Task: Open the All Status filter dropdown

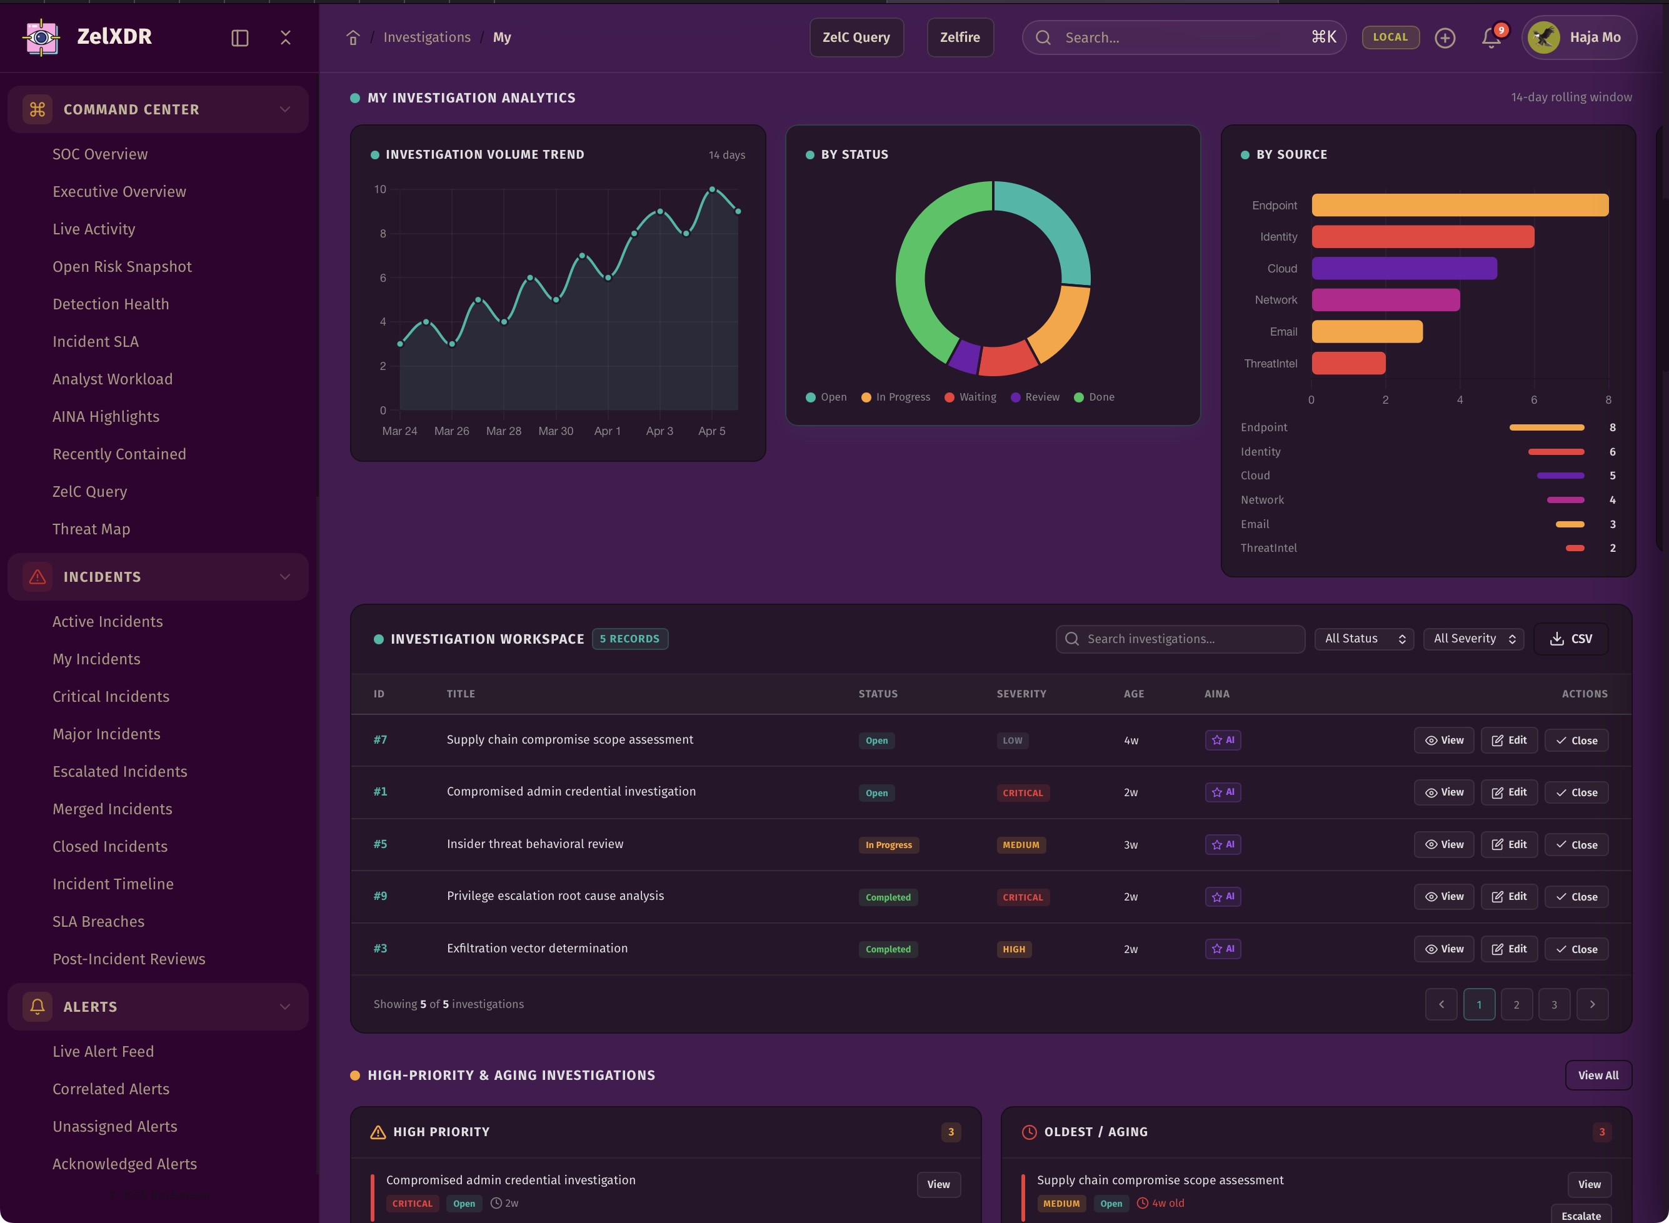Action: [1364, 639]
